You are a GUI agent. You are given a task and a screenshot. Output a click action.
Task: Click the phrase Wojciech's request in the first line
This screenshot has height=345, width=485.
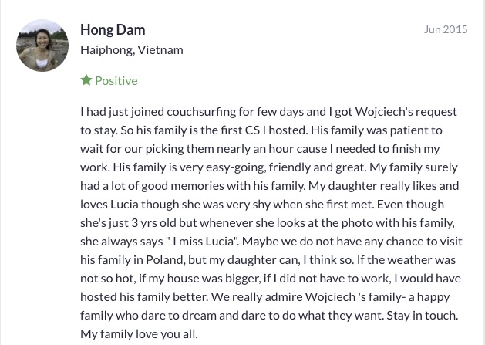click(x=406, y=112)
